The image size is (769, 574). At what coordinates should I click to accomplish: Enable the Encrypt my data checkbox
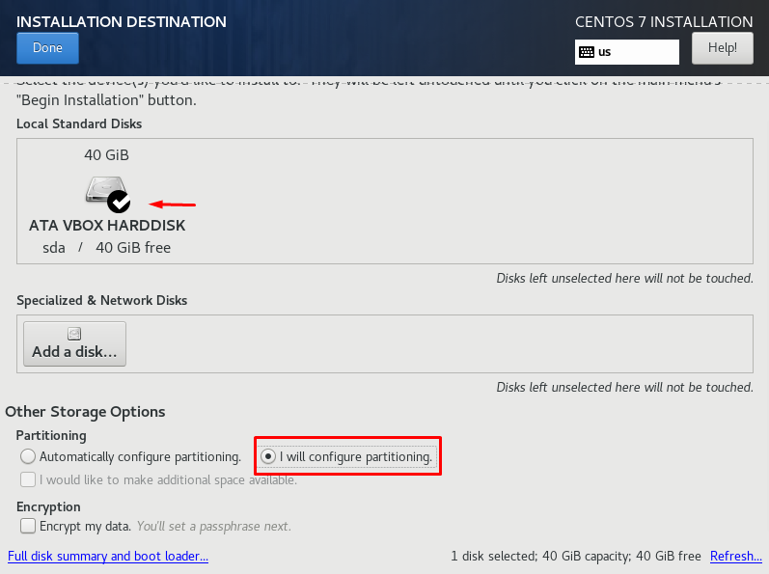tap(28, 526)
